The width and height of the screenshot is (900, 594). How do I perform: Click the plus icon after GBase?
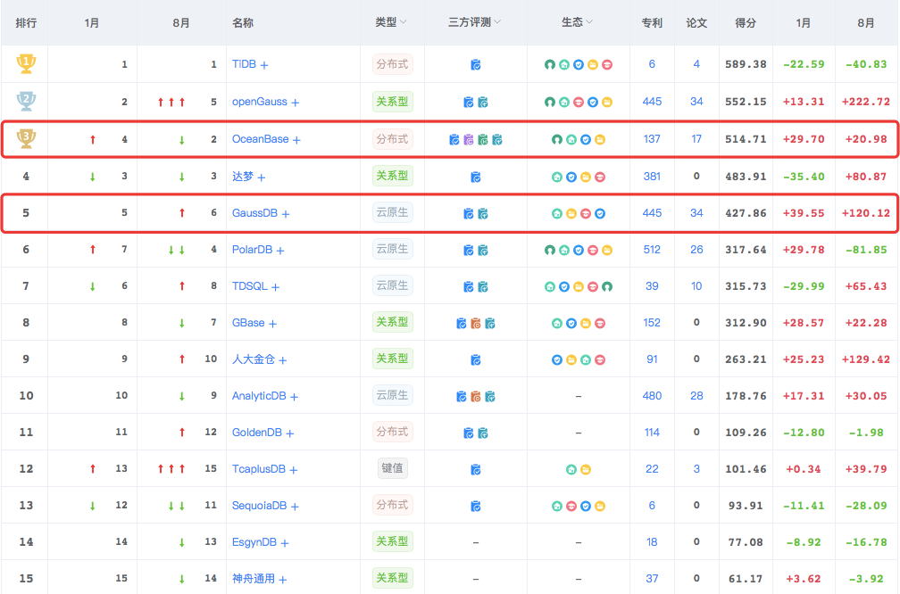tap(272, 324)
